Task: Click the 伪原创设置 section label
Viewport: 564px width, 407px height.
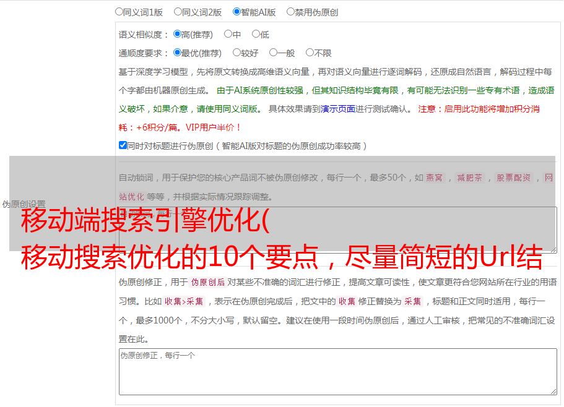Action: [24, 204]
